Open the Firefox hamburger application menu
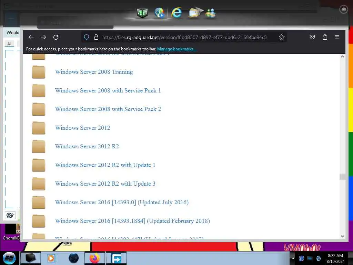The width and height of the screenshot is (353, 265). [x=337, y=37]
